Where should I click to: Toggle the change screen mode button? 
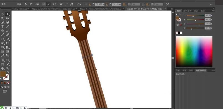pos(5,91)
